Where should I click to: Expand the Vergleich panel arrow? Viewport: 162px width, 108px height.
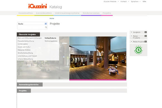[131, 32]
